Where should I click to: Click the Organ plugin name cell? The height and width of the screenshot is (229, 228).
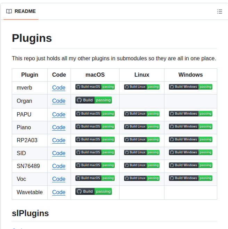[x=30, y=101]
